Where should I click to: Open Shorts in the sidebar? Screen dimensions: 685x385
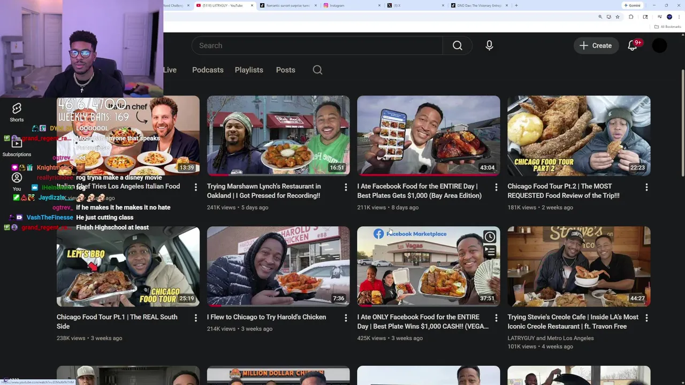17,112
